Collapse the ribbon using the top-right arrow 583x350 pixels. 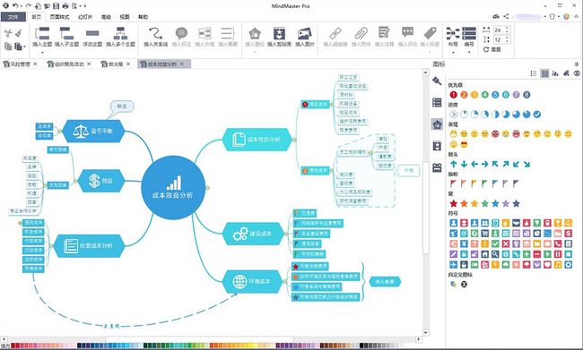pyautogui.click(x=578, y=16)
